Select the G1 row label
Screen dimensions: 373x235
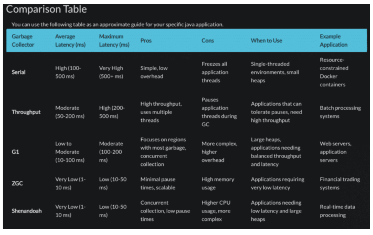coord(15,152)
